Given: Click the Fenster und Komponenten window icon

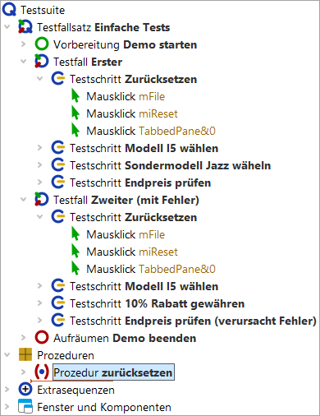Looking at the screenshot, I should [x=25, y=406].
